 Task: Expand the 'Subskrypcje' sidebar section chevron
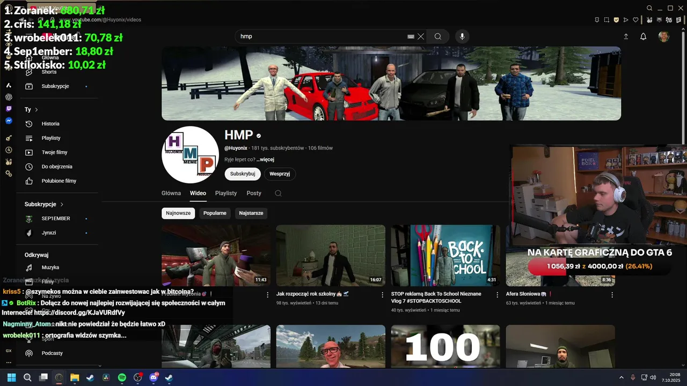[62, 204]
